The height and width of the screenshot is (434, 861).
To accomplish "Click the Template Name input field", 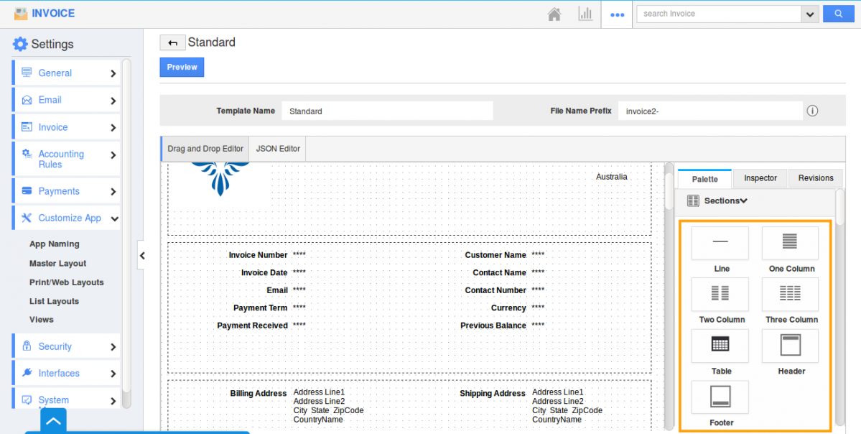I will click(387, 111).
